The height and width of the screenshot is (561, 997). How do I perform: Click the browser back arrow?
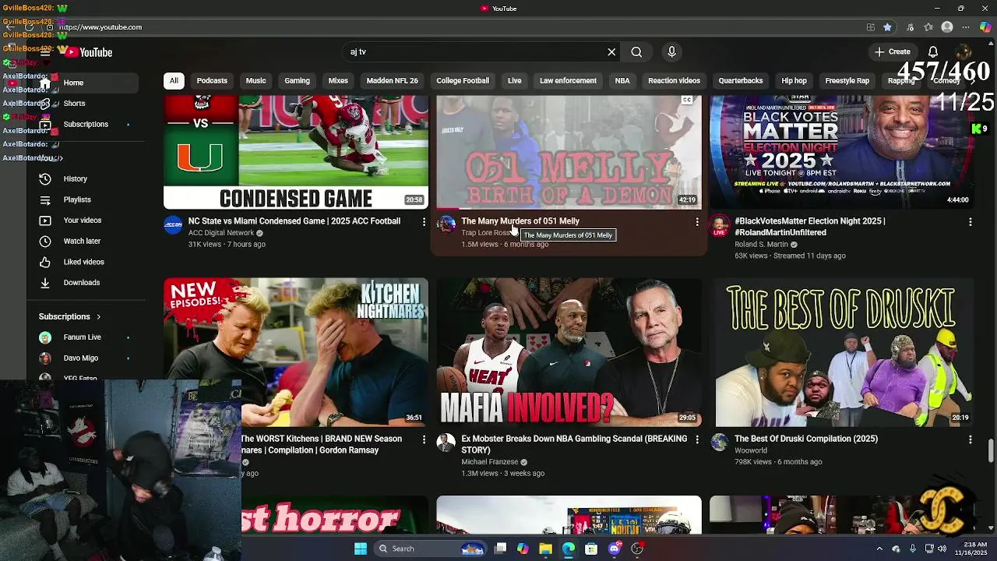pos(10,27)
